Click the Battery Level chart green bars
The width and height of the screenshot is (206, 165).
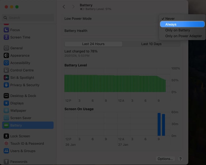coord(115,83)
